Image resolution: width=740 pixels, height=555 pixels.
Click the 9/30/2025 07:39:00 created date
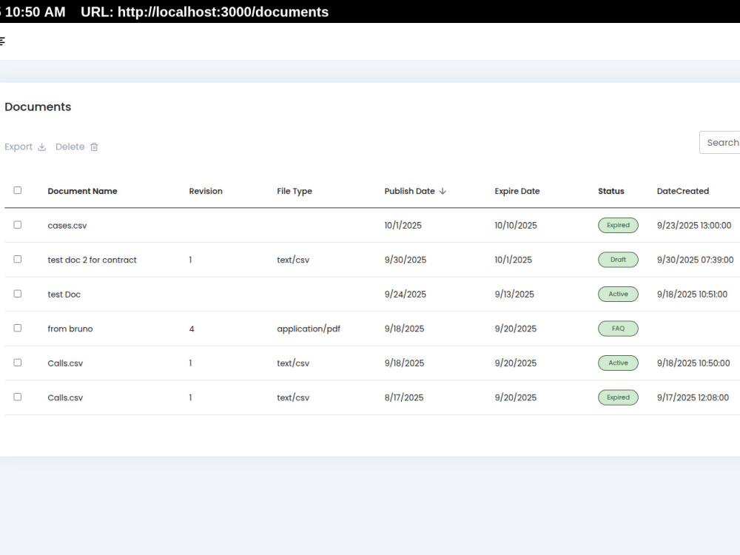pos(695,260)
